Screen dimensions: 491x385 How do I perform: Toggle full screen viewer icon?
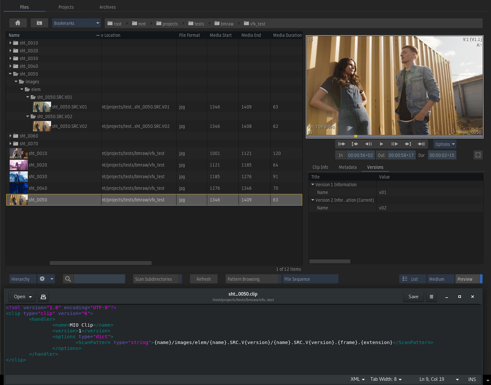tap(478, 155)
